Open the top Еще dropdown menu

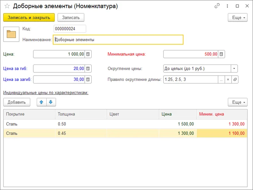tap(237, 18)
